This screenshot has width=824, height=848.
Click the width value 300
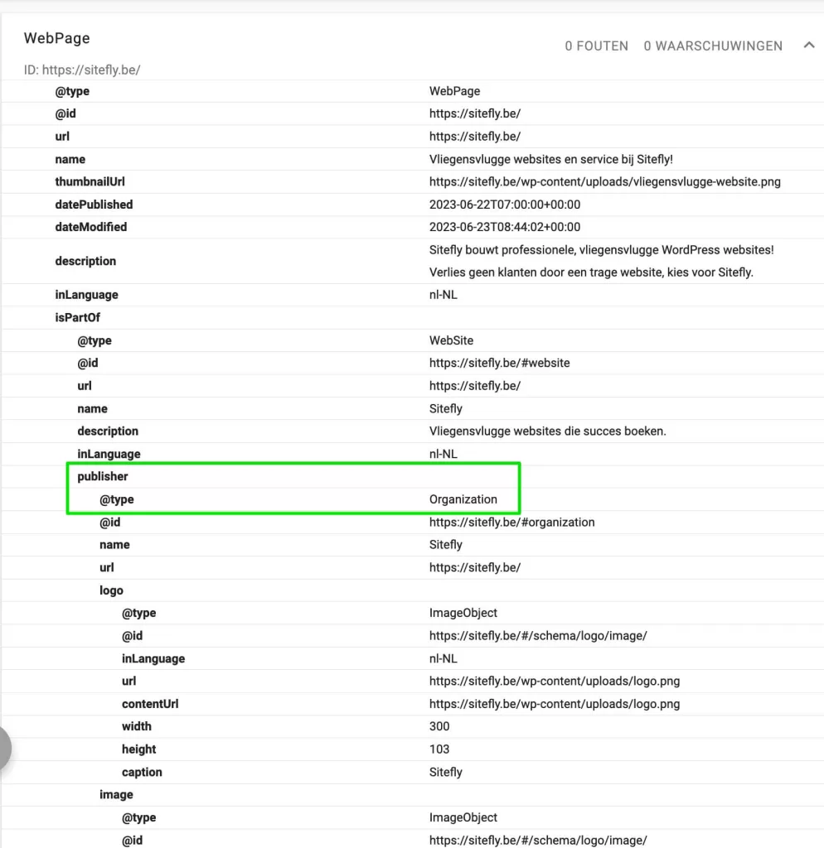(x=439, y=726)
